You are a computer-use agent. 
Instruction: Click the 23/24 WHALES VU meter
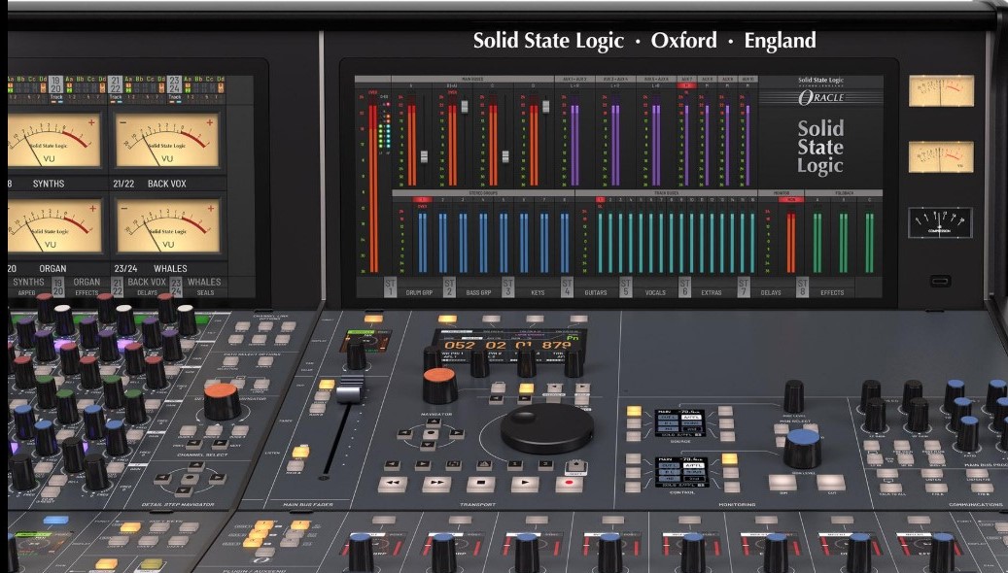[168, 225]
